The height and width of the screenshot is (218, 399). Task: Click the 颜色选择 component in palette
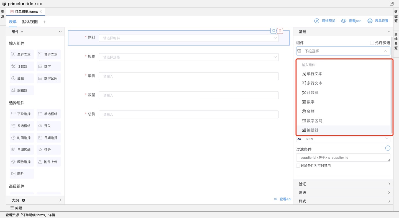click(21, 162)
